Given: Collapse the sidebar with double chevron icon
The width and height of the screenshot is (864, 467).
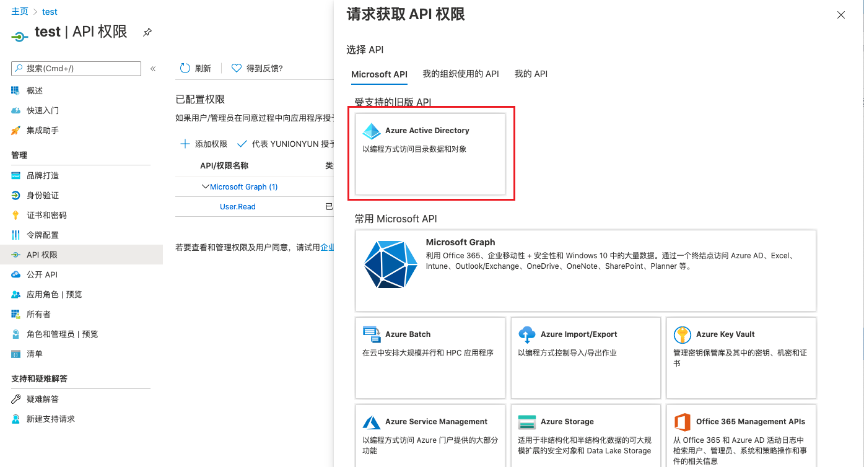Looking at the screenshot, I should pos(153,69).
